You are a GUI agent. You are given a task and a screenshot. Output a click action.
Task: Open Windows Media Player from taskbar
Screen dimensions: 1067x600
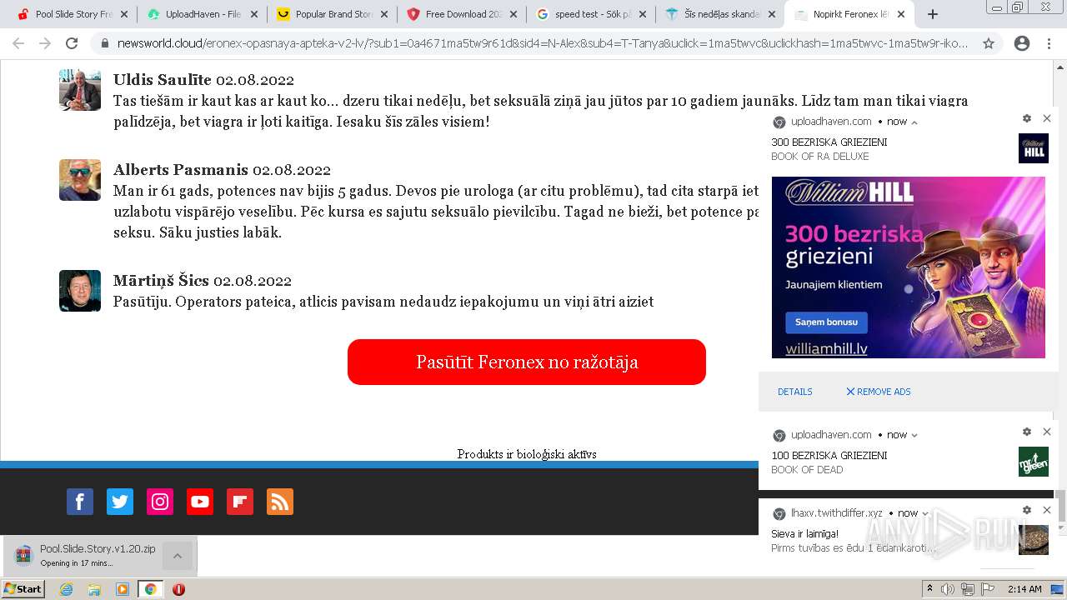click(x=123, y=589)
